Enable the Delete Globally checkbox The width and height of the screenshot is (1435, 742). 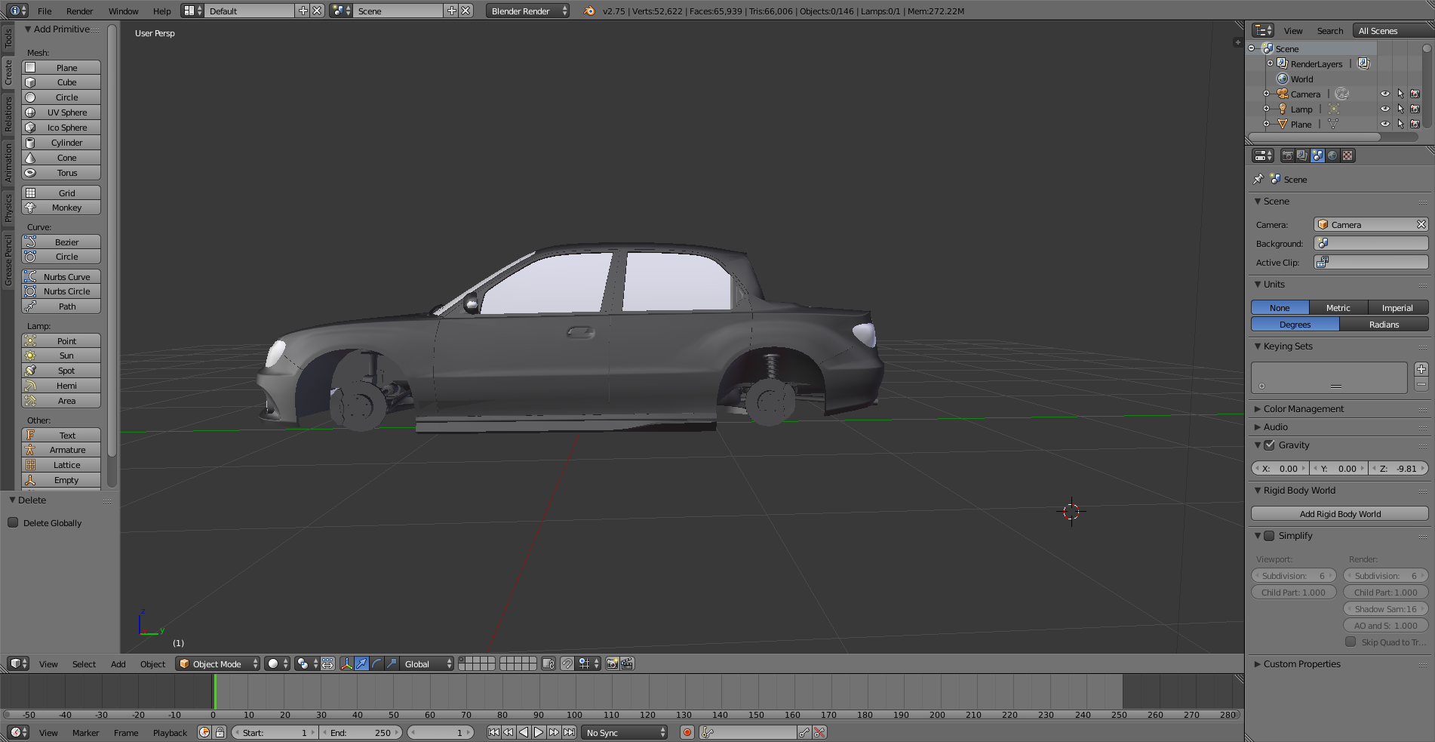(13, 522)
